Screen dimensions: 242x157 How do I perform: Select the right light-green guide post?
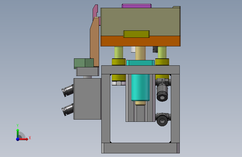(162, 53)
